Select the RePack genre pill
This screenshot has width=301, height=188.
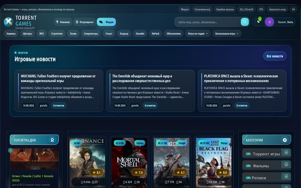click(156, 33)
